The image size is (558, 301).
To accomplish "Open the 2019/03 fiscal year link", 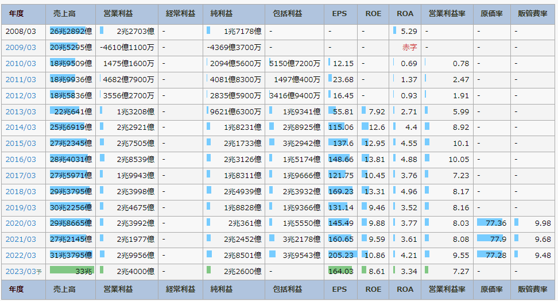I will [x=21, y=207].
